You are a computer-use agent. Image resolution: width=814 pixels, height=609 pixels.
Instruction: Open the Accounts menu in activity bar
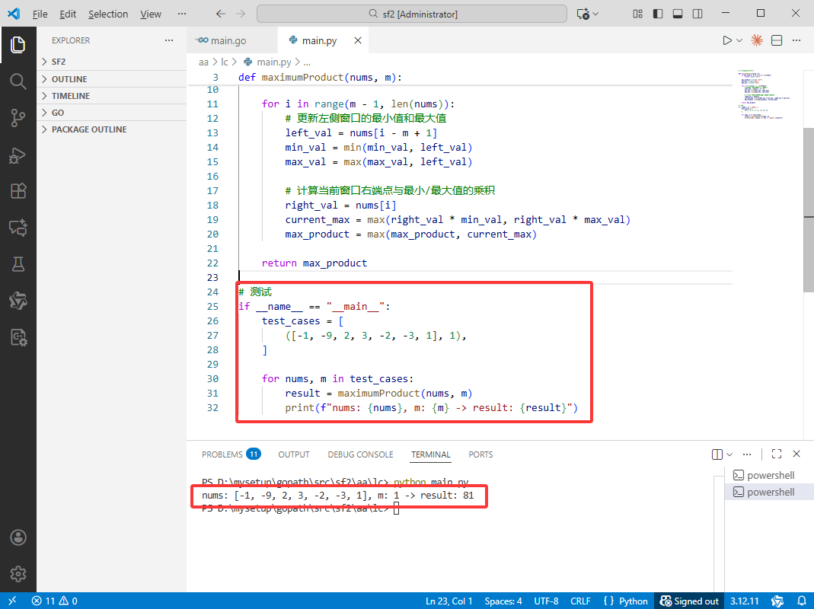click(18, 537)
